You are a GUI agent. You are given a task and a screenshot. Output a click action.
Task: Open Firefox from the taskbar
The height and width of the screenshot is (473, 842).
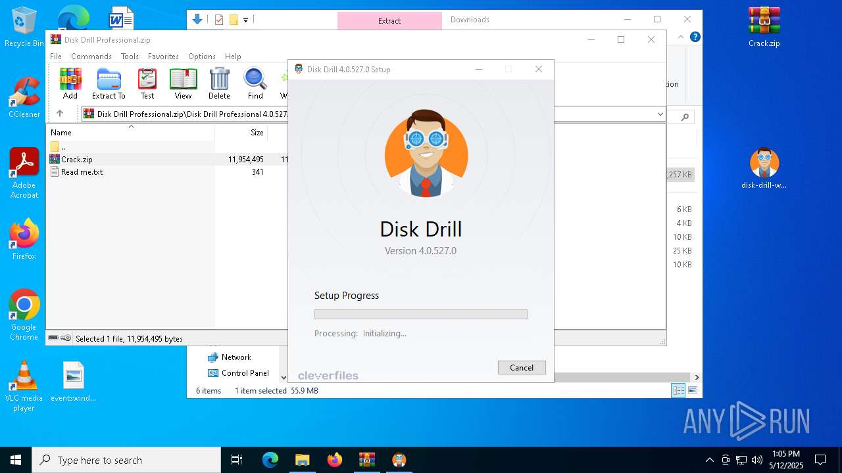(334, 460)
